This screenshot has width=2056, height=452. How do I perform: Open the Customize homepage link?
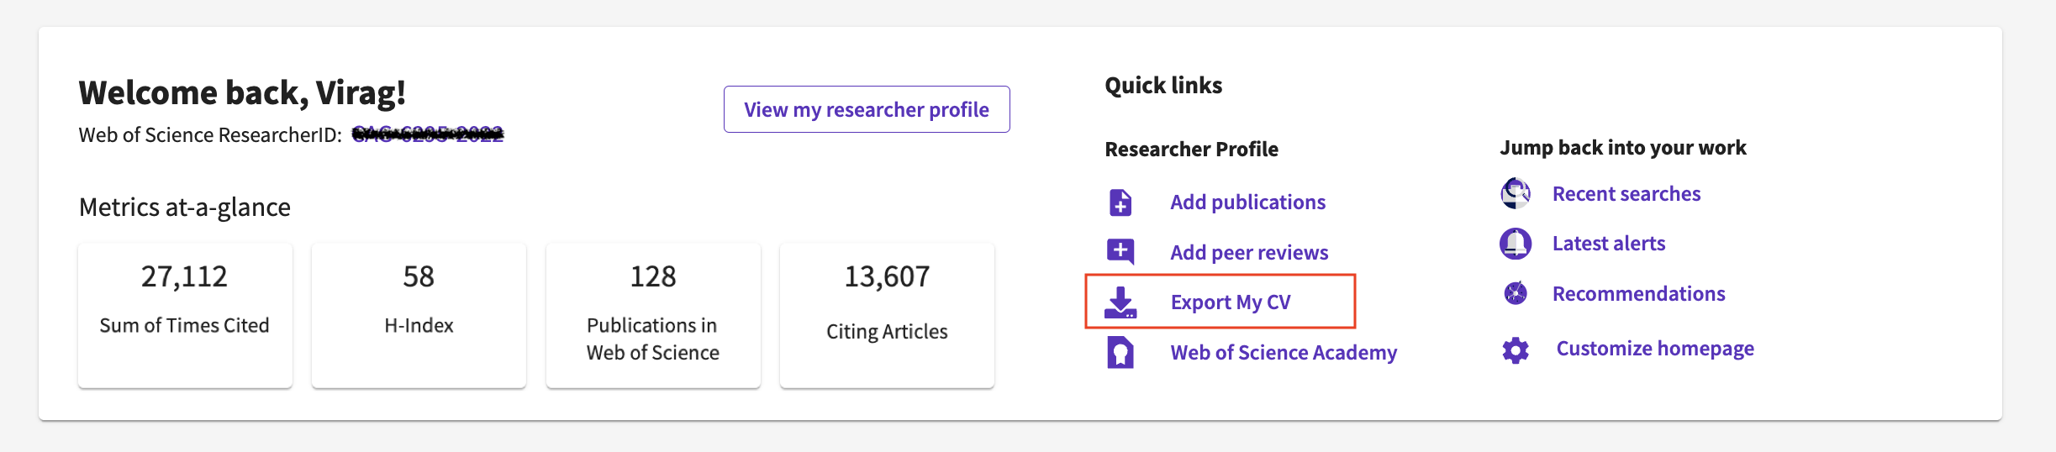pyautogui.click(x=1655, y=349)
